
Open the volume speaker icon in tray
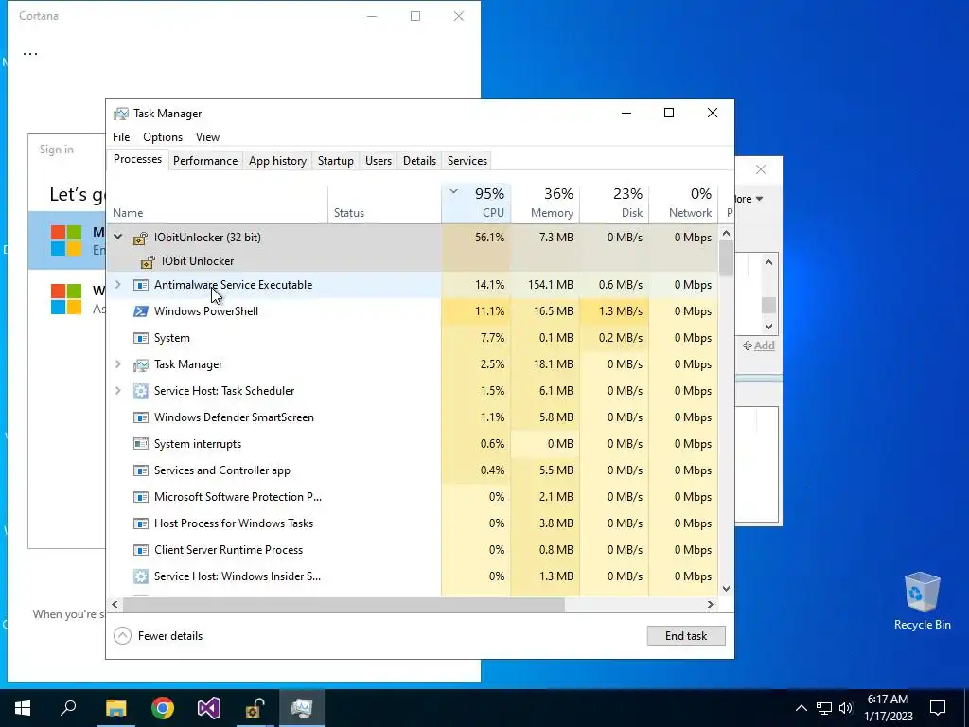click(x=846, y=708)
